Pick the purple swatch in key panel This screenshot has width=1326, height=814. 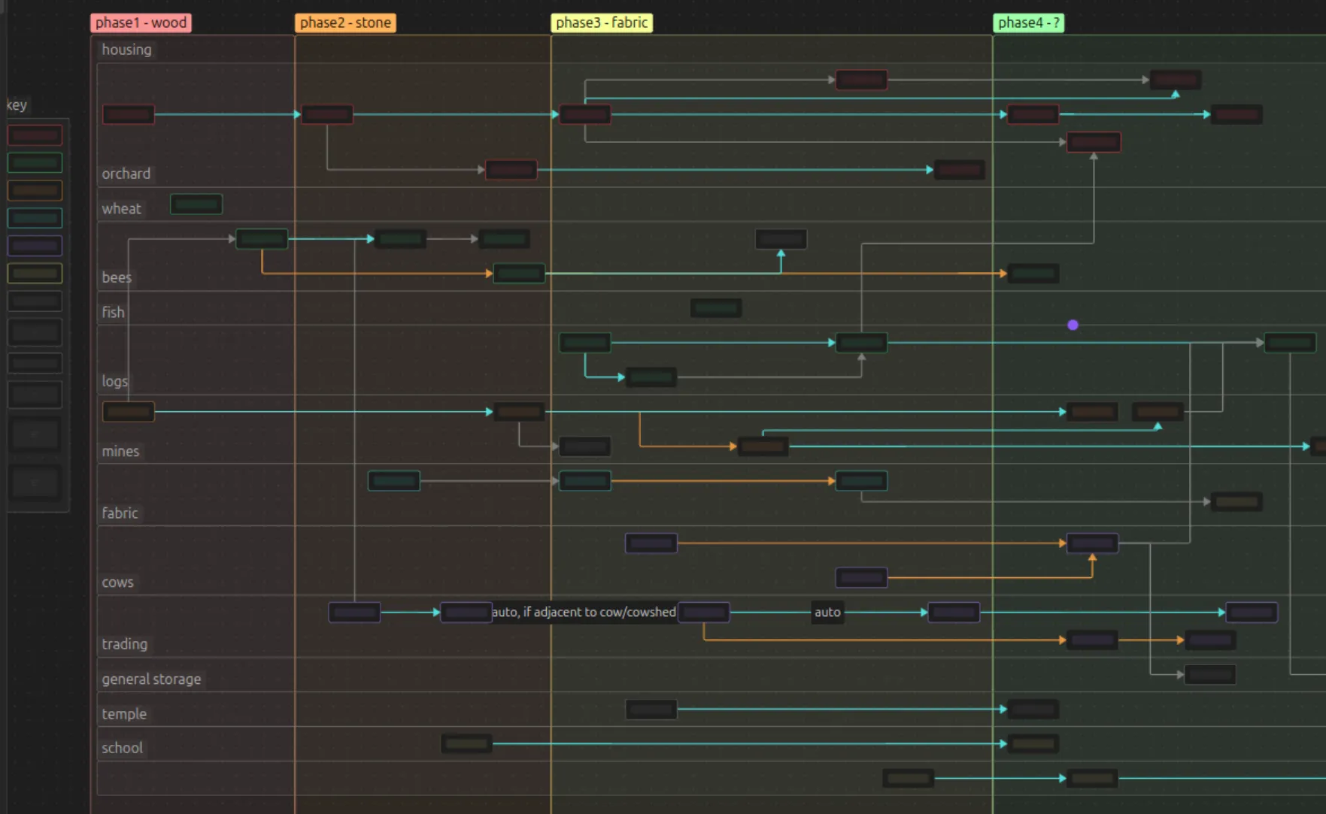point(35,246)
